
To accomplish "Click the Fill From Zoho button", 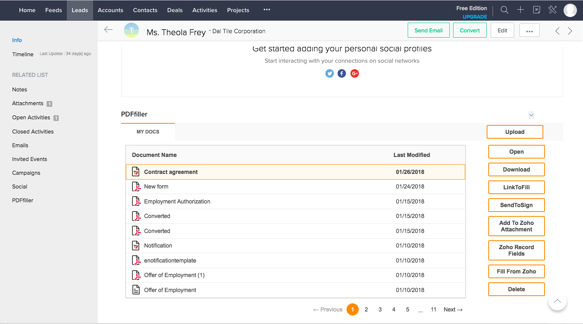I will pos(517,271).
